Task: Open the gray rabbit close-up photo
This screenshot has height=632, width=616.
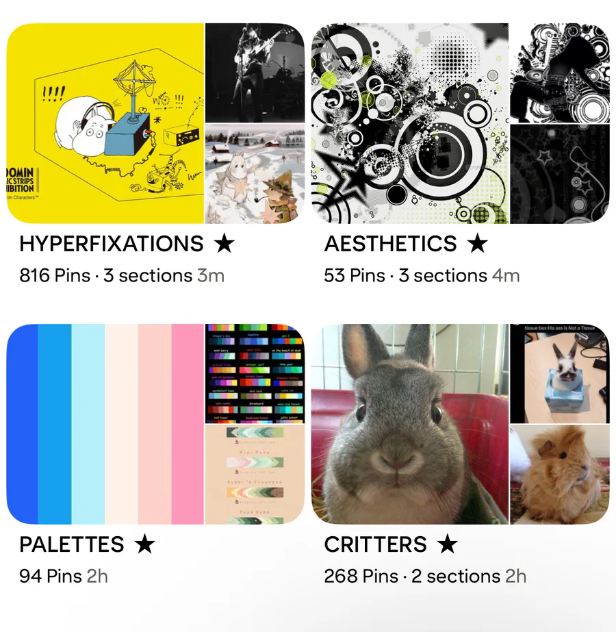Action: point(410,424)
